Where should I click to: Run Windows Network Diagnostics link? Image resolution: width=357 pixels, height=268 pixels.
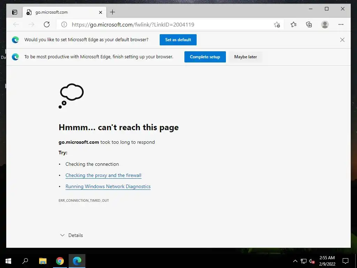click(108, 186)
